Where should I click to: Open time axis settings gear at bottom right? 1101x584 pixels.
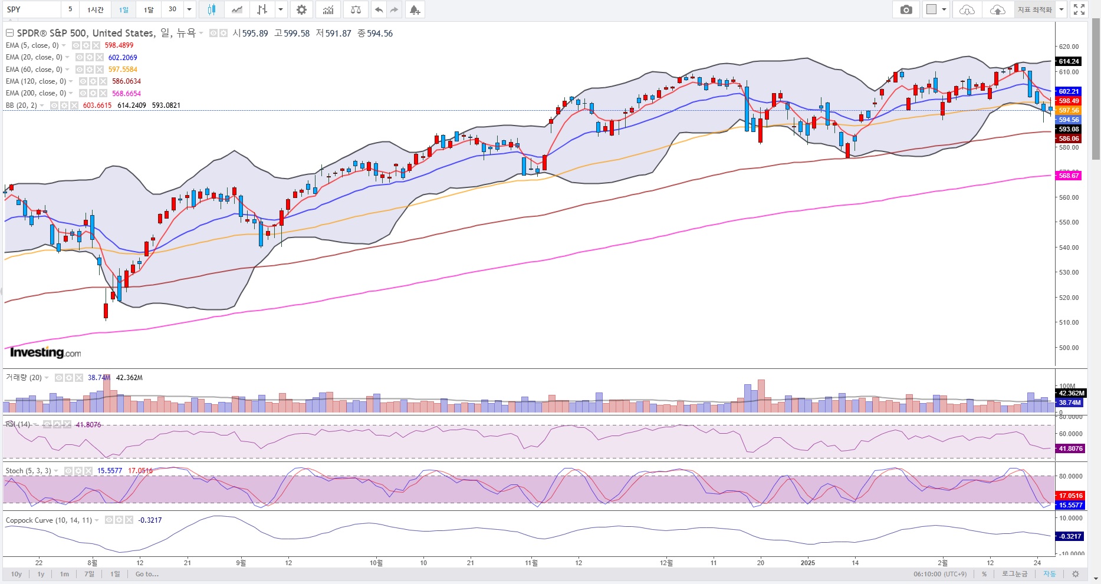(1076, 574)
